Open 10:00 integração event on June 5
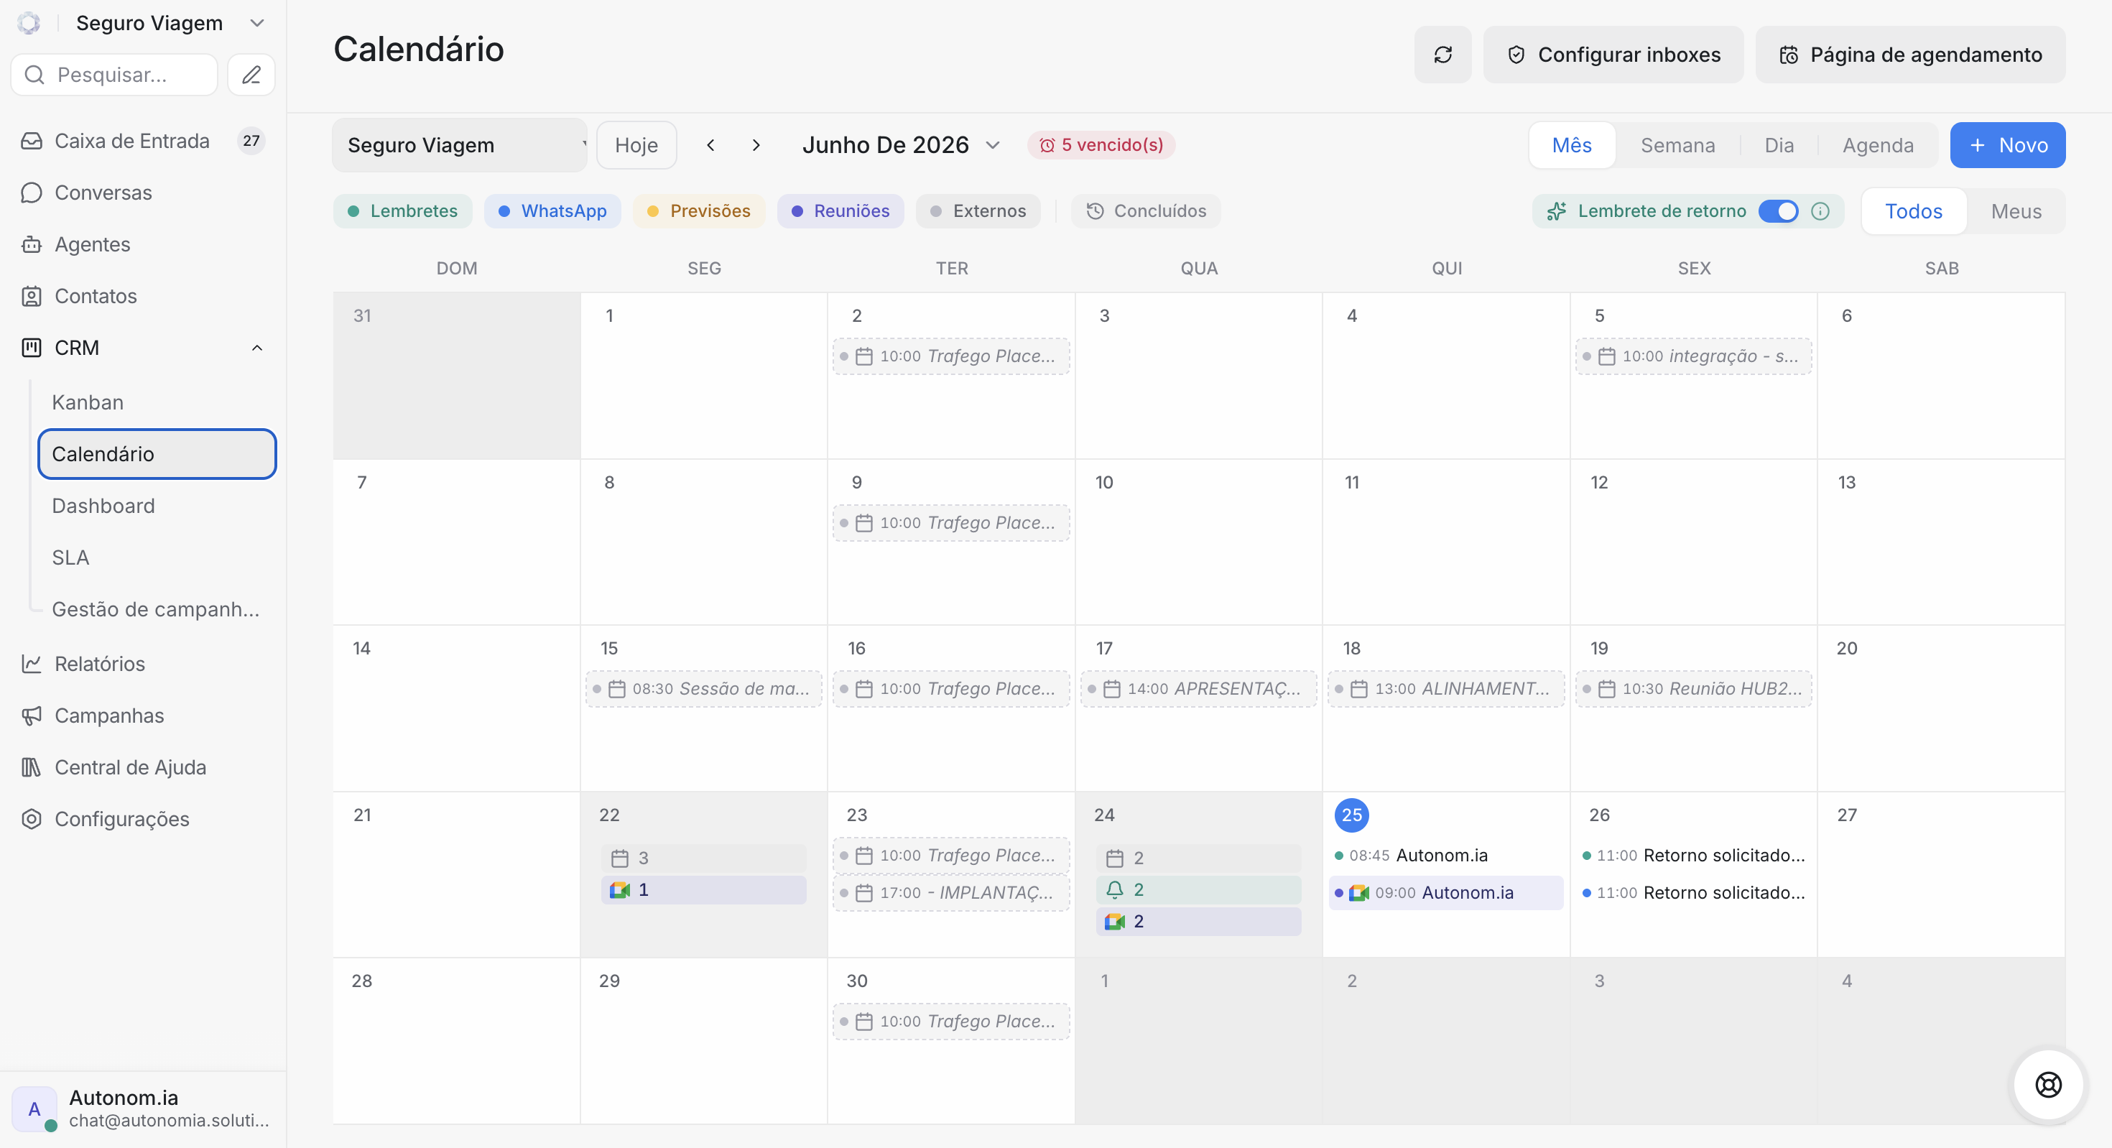Image resolution: width=2112 pixels, height=1148 pixels. click(x=1693, y=356)
